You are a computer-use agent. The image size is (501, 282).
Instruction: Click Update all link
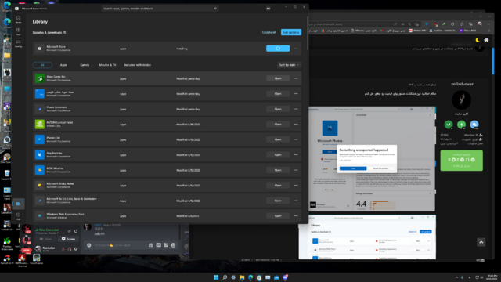[x=269, y=32]
